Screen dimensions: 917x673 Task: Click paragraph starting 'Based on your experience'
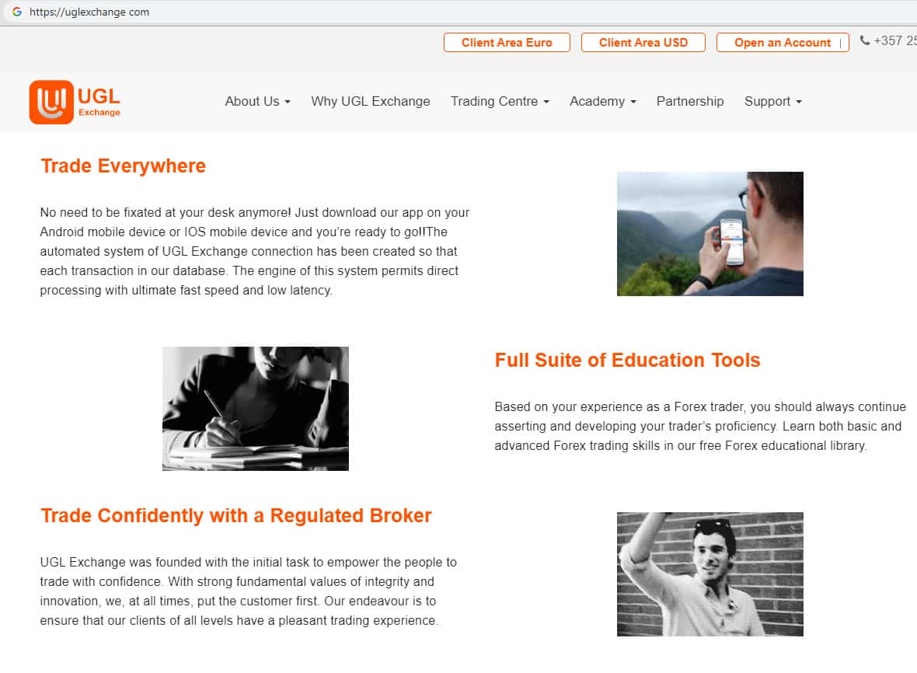click(x=700, y=426)
